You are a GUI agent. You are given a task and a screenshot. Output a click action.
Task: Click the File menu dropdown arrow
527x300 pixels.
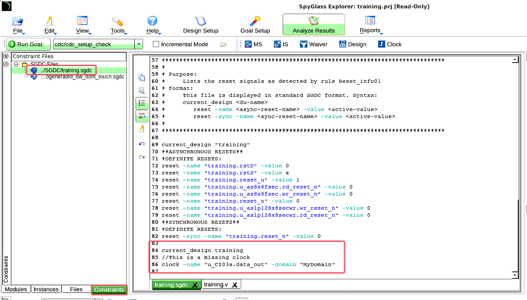coord(24,33)
